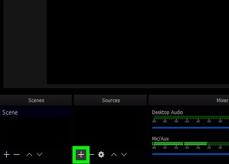Image resolution: width=229 pixels, height=164 pixels.
Task: Click the Mic/Aux level meter
Action: [x=191, y=144]
